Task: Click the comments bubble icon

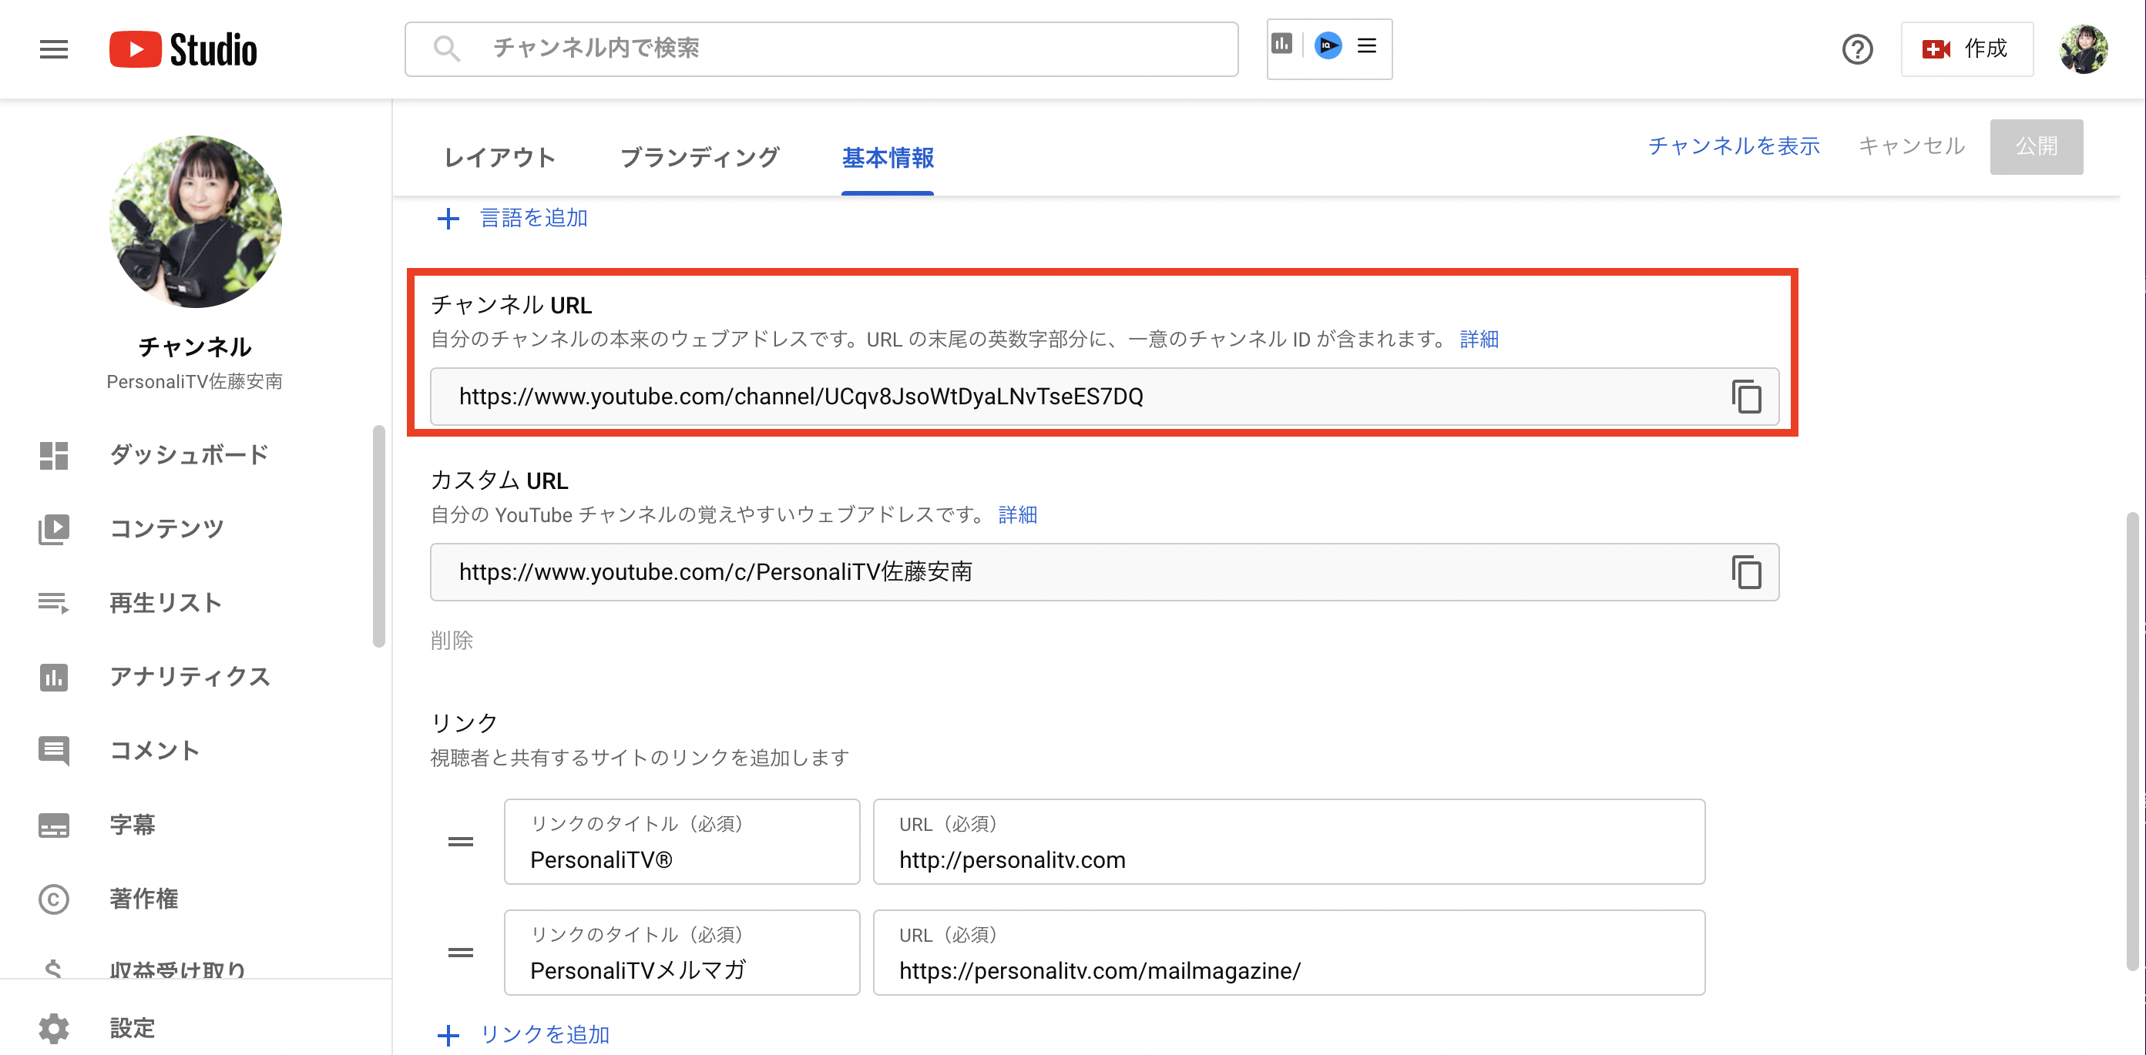Action: coord(53,750)
